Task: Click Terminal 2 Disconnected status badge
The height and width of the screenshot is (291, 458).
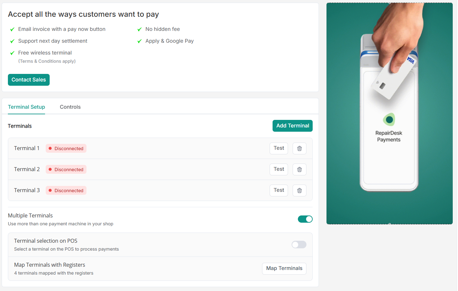Action: coord(66,169)
